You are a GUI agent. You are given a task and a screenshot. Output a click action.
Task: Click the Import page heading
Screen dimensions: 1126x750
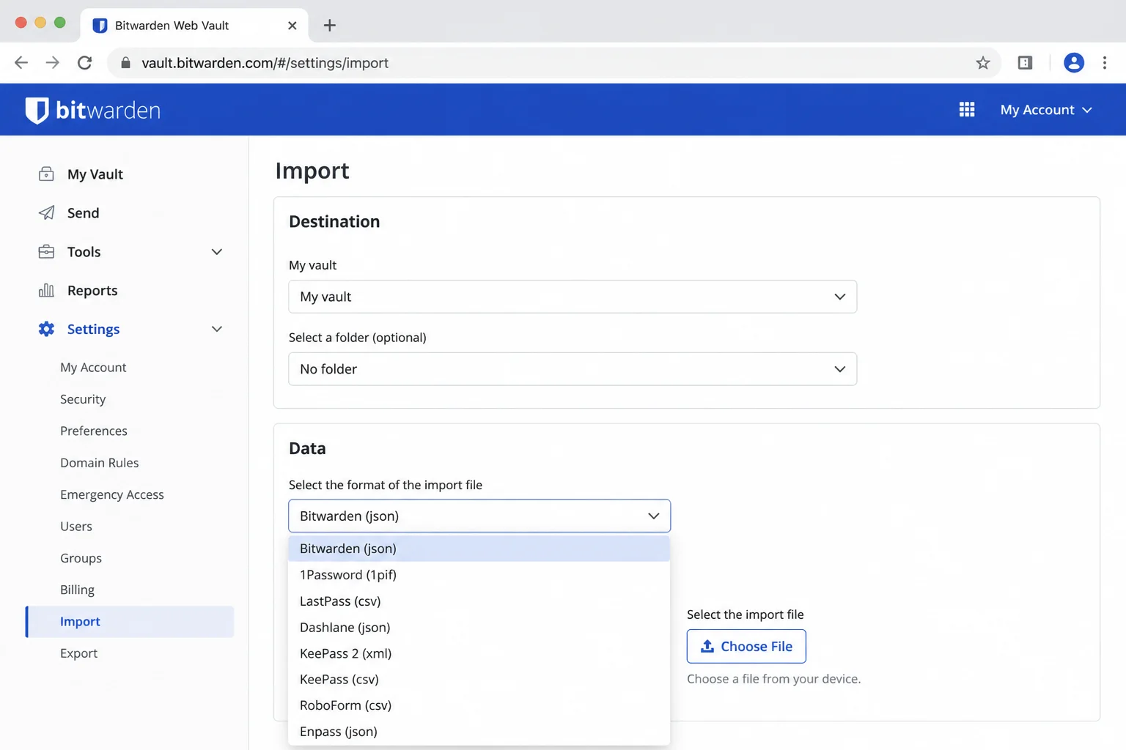pyautogui.click(x=312, y=171)
